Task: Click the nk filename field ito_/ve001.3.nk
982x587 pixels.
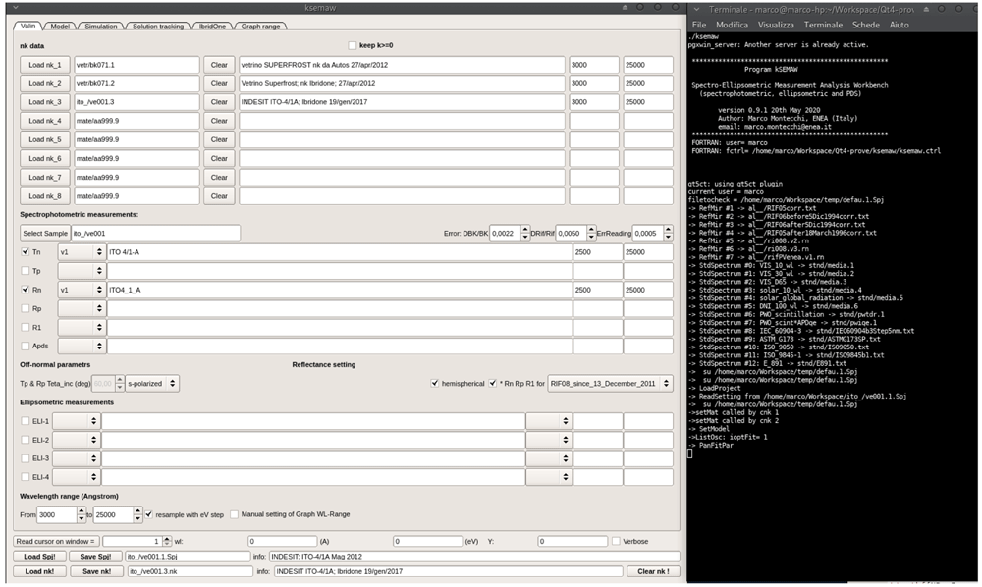Action: [x=191, y=571]
